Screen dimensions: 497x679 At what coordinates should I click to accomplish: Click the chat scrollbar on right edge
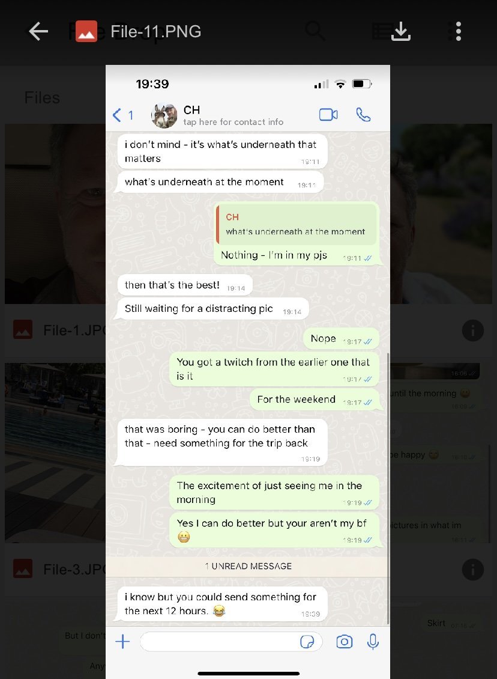click(388, 489)
